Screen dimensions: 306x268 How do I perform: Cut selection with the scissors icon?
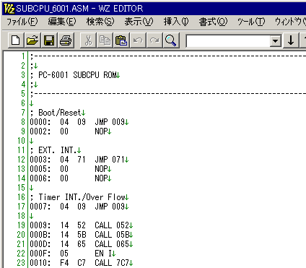(x=88, y=40)
